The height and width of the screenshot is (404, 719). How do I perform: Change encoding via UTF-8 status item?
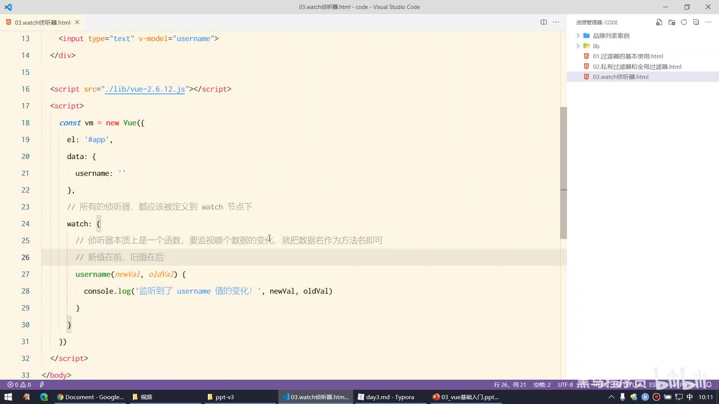coord(566,385)
